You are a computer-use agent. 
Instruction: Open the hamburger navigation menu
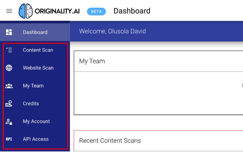pyautogui.click(x=9, y=11)
